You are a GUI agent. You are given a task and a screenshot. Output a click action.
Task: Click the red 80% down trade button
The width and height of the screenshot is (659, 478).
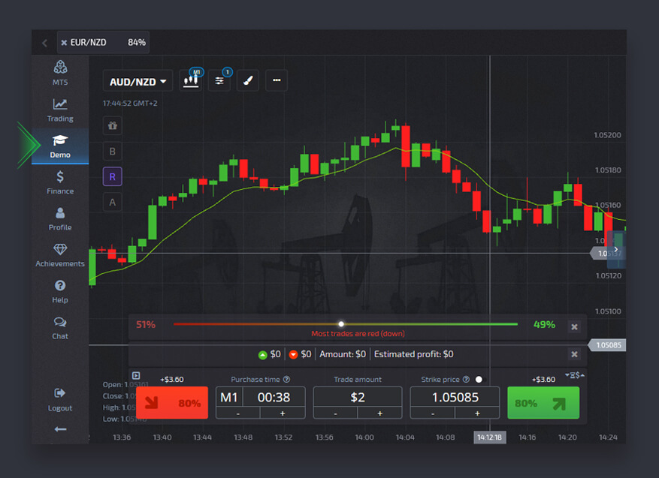[172, 403]
